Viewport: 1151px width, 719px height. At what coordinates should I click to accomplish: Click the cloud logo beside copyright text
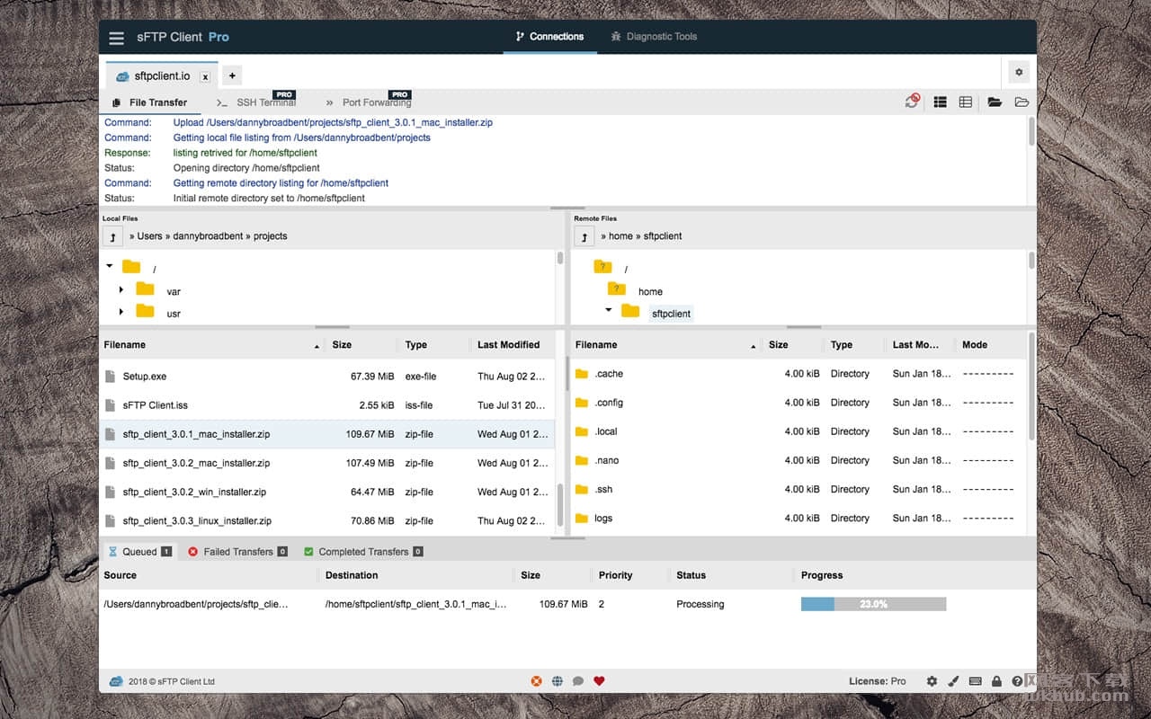116,681
